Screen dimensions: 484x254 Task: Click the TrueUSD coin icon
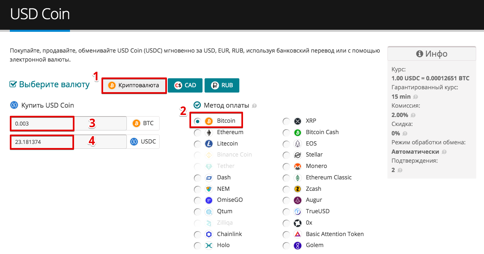click(x=297, y=212)
